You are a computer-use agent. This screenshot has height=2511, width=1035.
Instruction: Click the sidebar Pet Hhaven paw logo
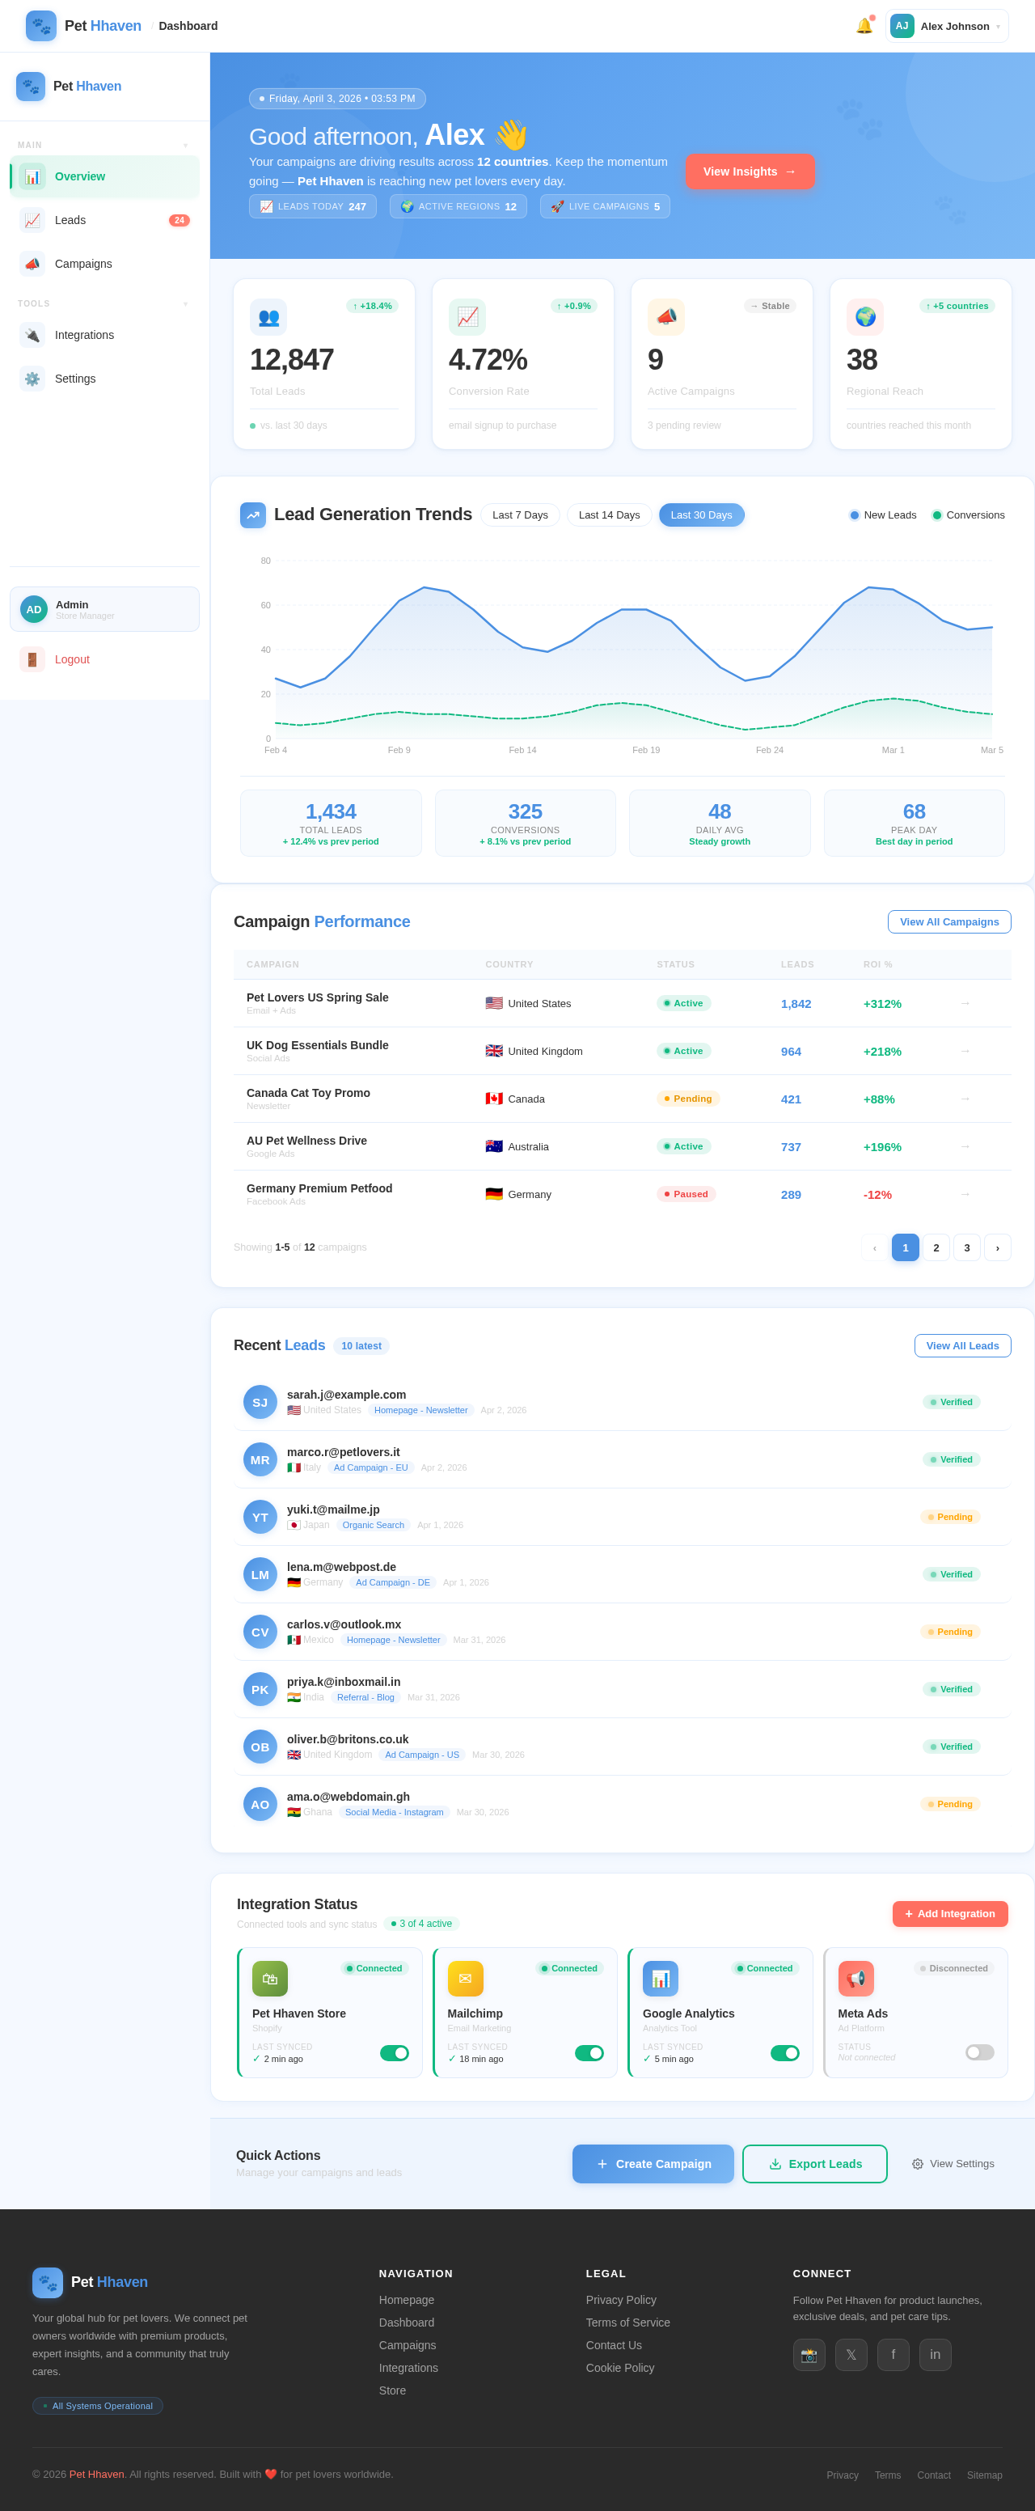[x=30, y=87]
